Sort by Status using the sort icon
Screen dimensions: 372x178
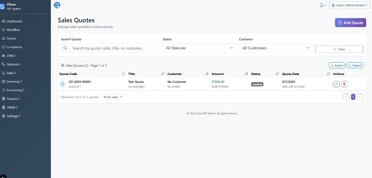point(277,74)
